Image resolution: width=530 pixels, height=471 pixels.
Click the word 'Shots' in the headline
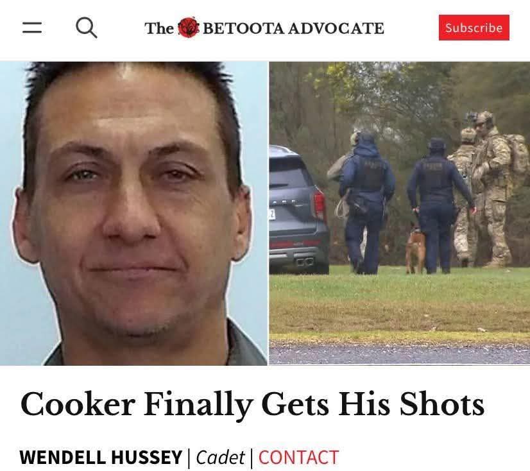point(442,404)
